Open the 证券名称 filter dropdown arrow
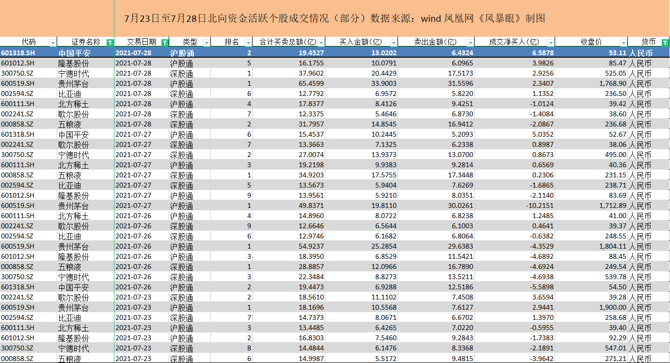670x363 pixels. pyautogui.click(x=110, y=43)
